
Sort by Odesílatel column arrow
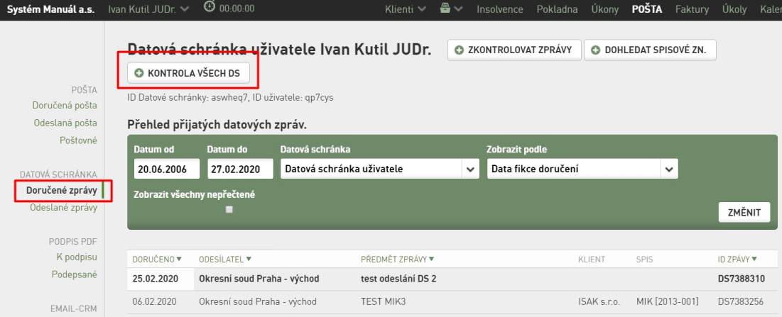tap(249, 259)
